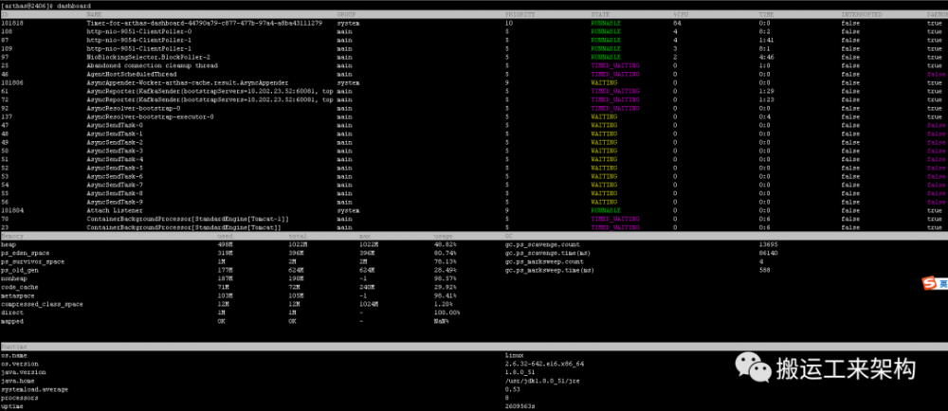This screenshot has width=948, height=411.
Task: Click the 'heap' memory row label
Action: coord(9,244)
